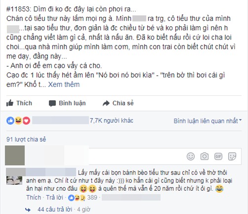
Task: Click Trả lời under the comment
Action: tap(54, 197)
